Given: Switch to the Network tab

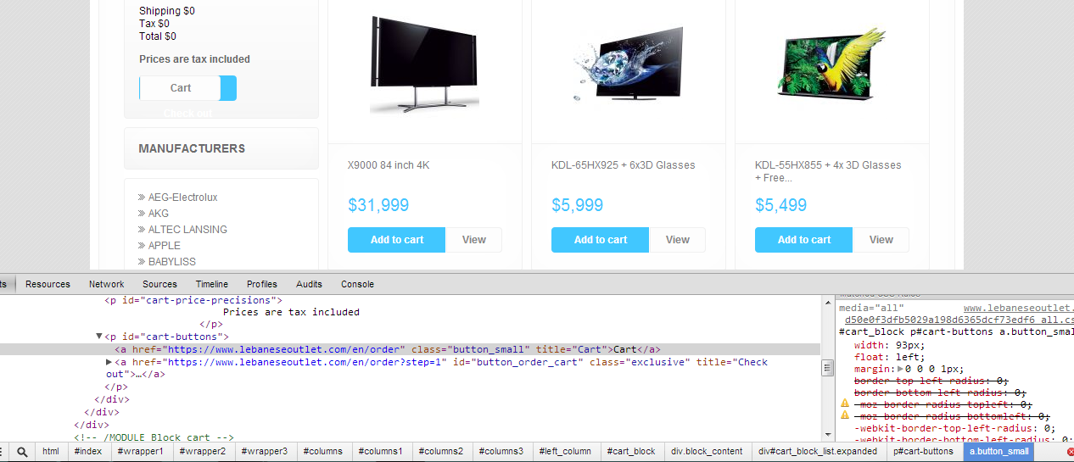Looking at the screenshot, I should click(x=107, y=284).
